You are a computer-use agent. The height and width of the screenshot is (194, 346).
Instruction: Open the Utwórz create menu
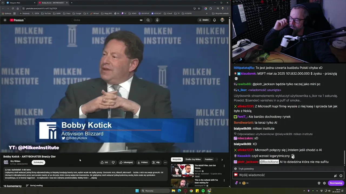tap(204, 20)
